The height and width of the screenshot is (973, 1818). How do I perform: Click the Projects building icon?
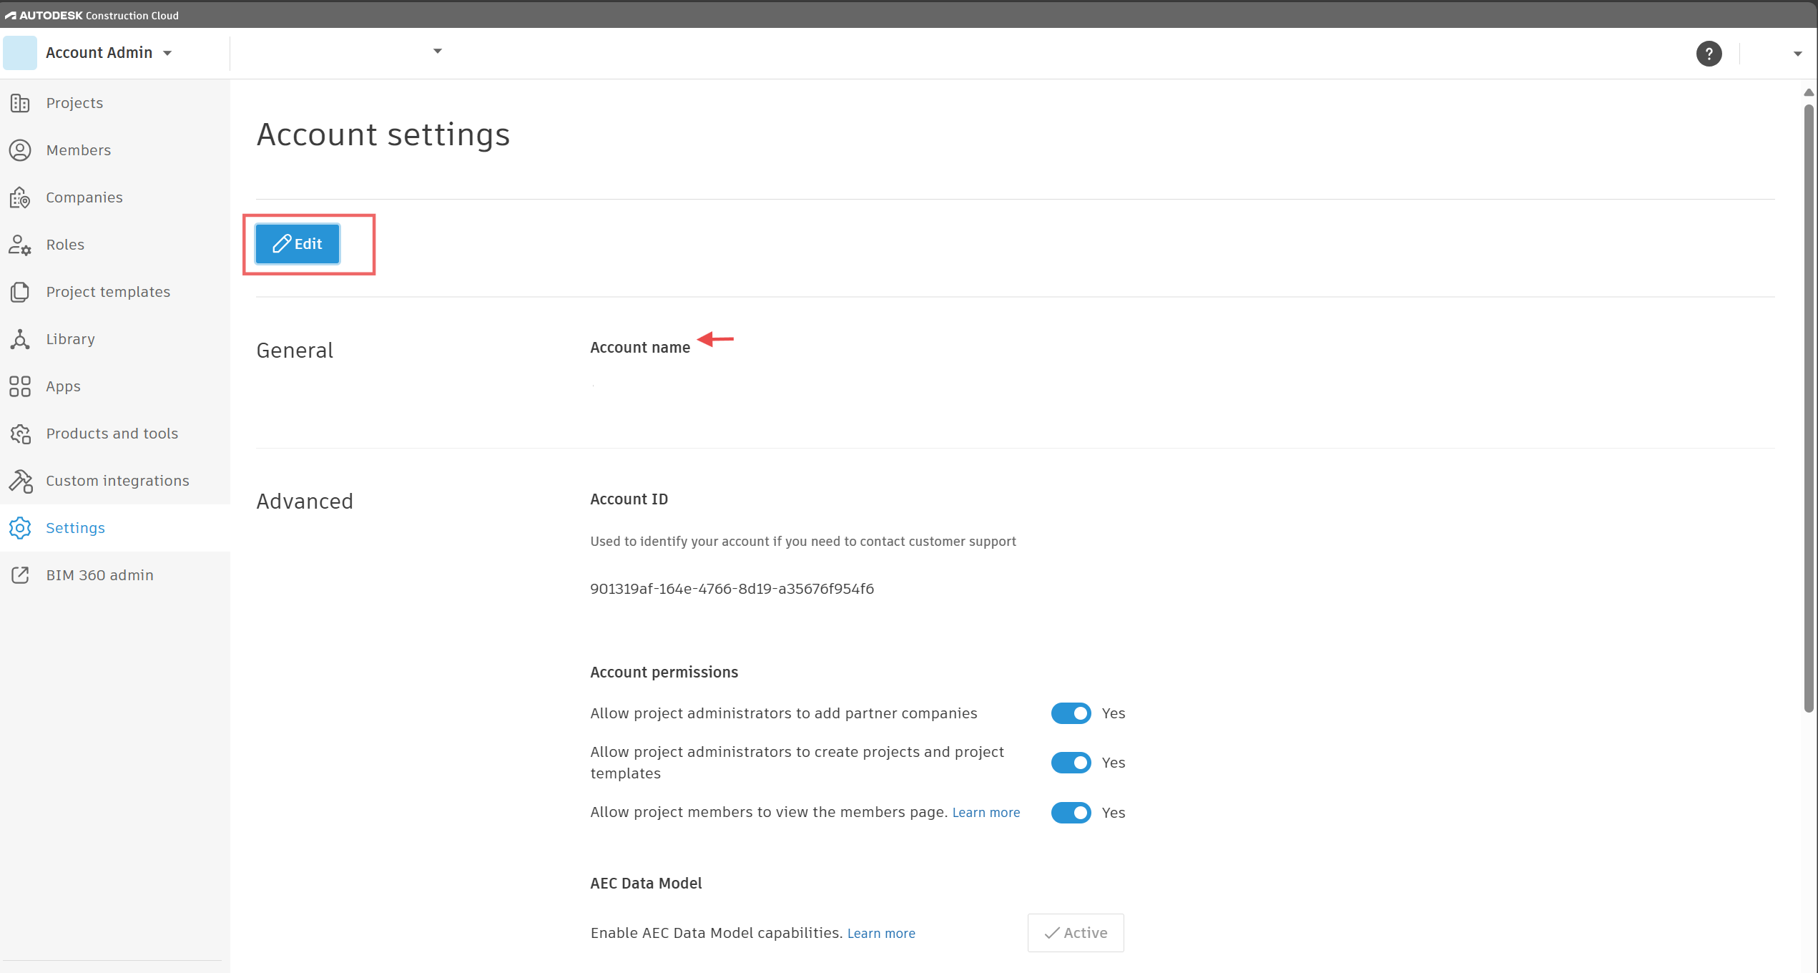coord(20,103)
